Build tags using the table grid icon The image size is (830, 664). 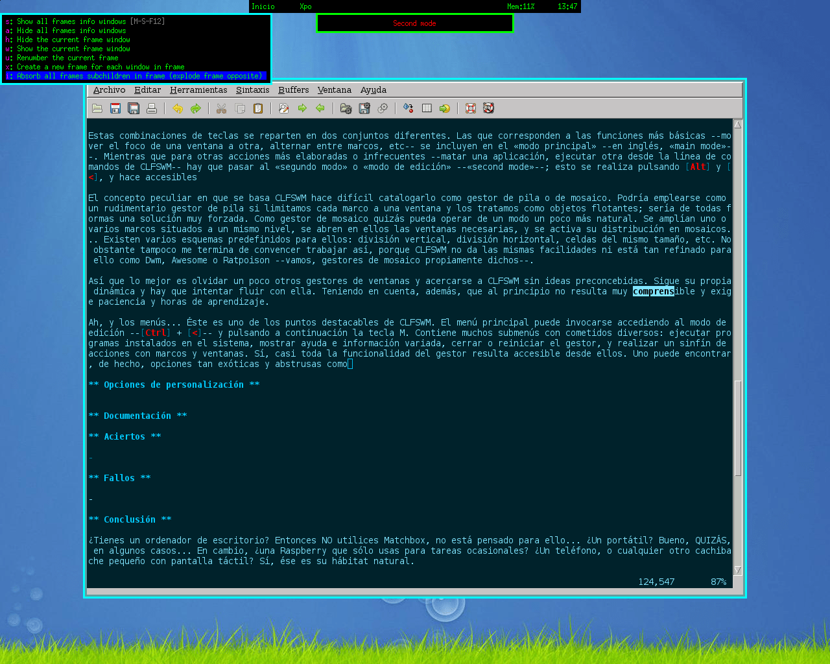coord(427,108)
